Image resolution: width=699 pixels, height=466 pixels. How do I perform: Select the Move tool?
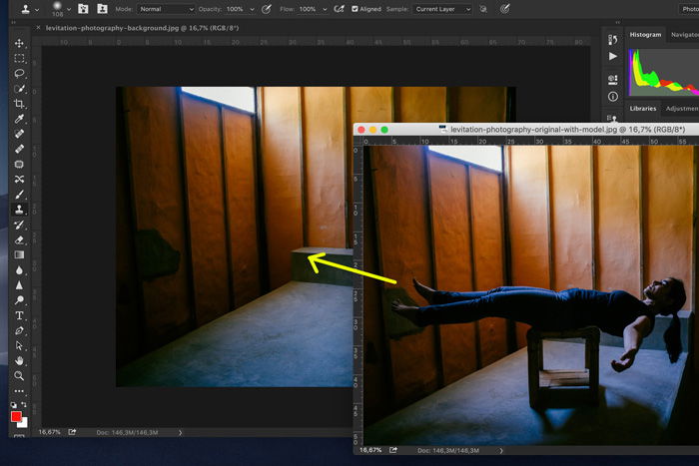pos(19,44)
